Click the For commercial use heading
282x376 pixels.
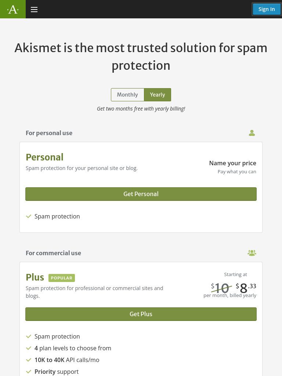click(53, 253)
